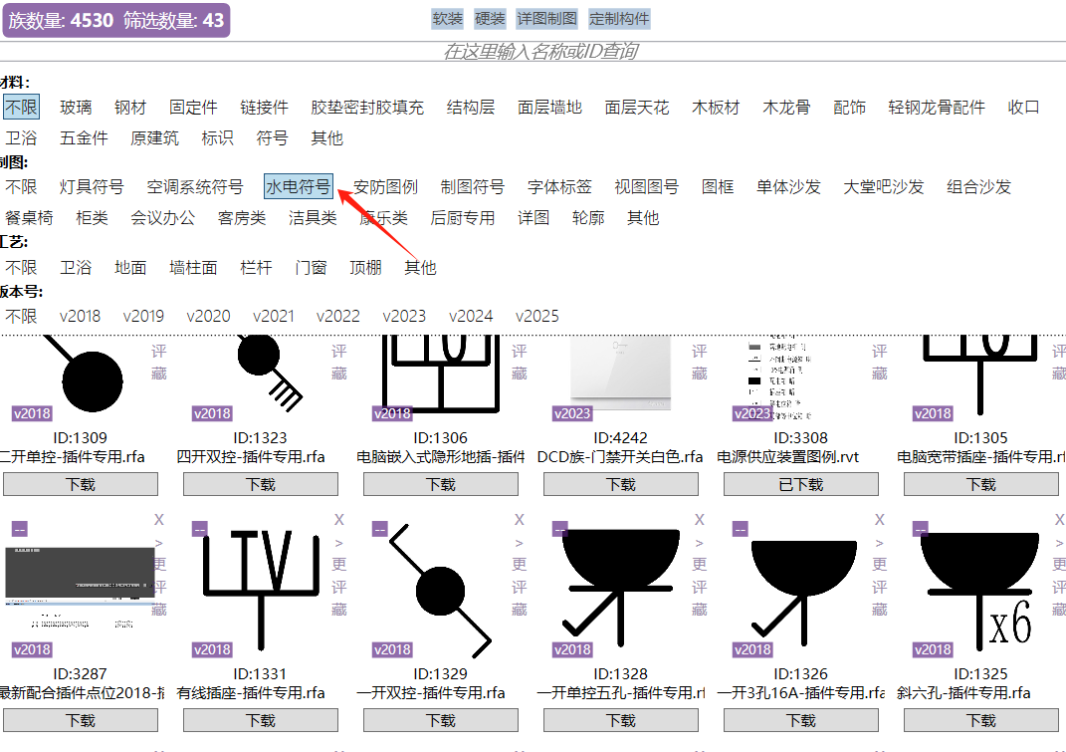Screen dimensions: 1066x752
Task: Select the 木龙骨 material filter
Action: point(786,107)
